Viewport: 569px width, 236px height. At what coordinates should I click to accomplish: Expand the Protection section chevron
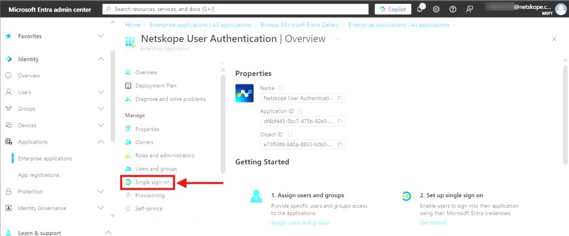[x=101, y=192]
